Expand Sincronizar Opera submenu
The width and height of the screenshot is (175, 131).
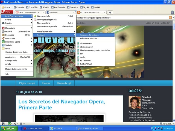pos(17,42)
